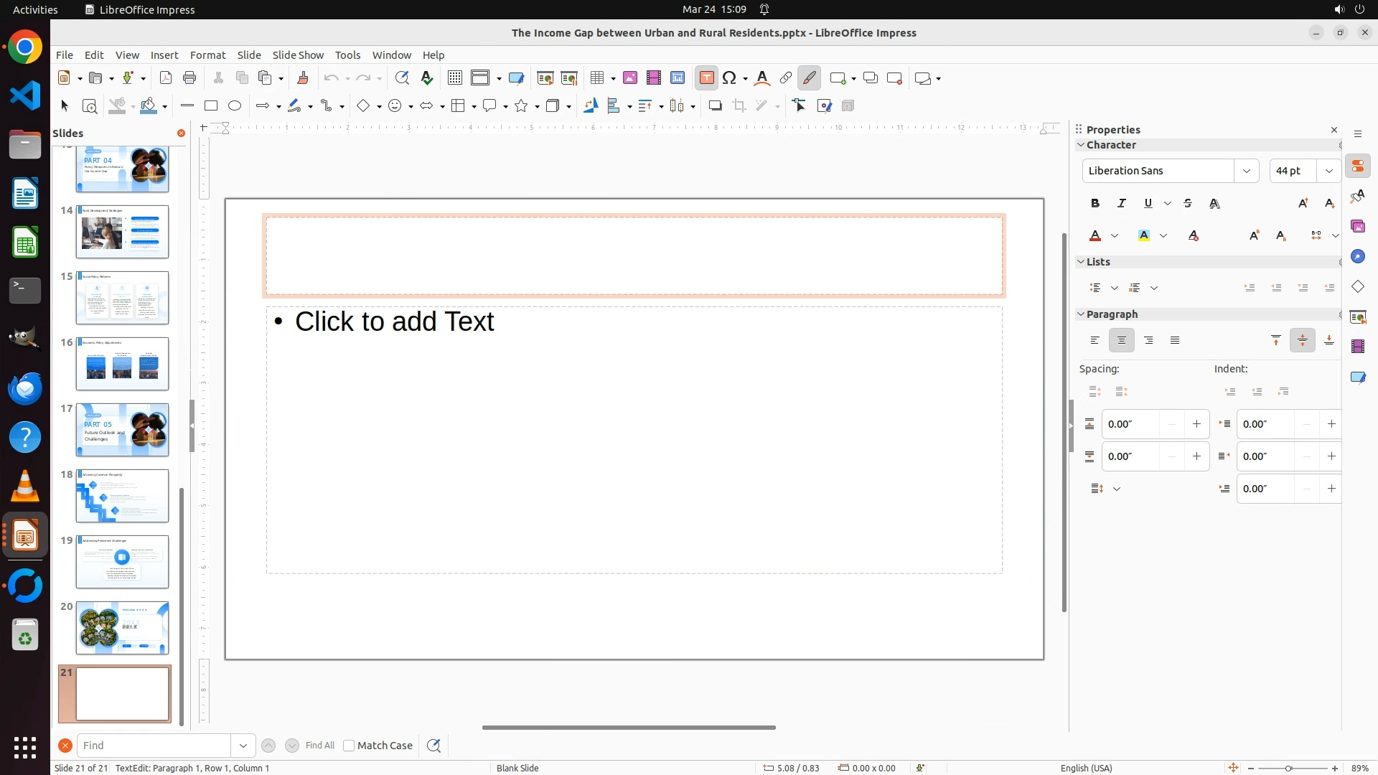Image resolution: width=1378 pixels, height=775 pixels.
Task: Select the Insert Text Box tool
Action: [x=706, y=78]
